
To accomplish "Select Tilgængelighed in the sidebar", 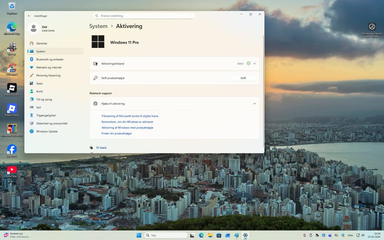I will [x=46, y=115].
